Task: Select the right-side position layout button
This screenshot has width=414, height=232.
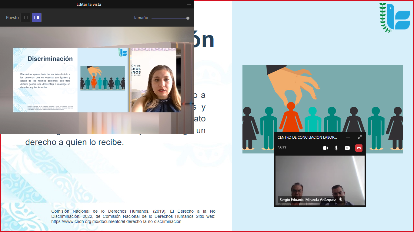Action: [37, 18]
